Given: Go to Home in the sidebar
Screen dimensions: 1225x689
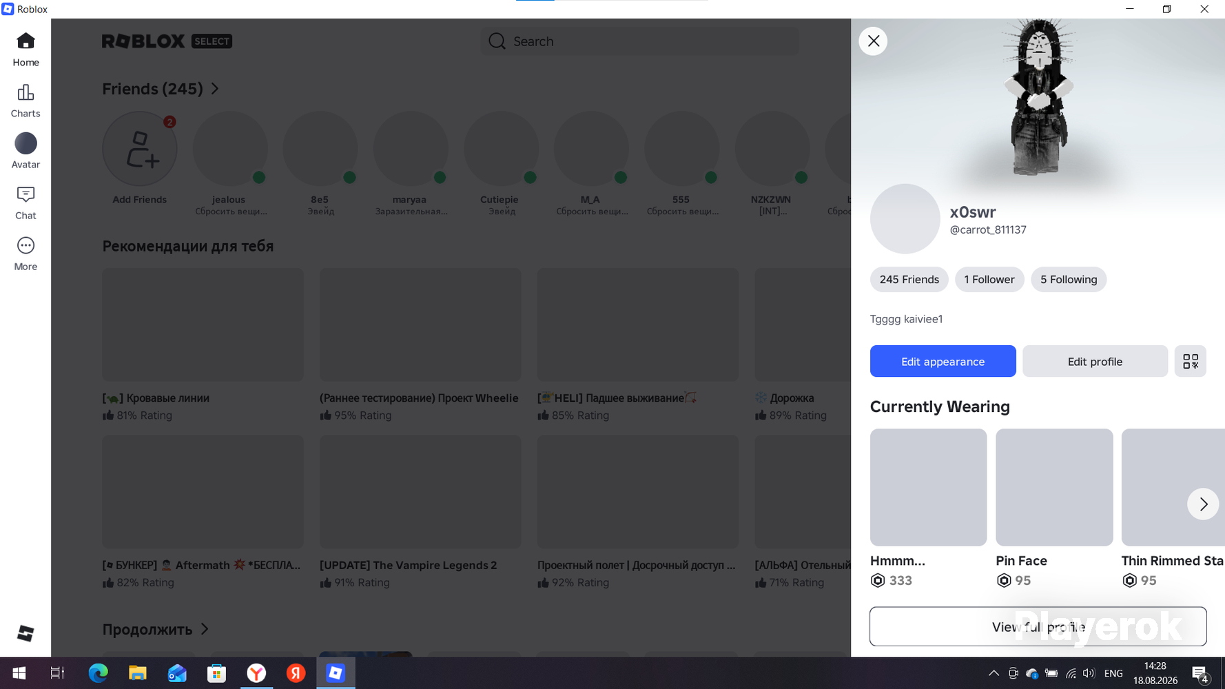Looking at the screenshot, I should click(25, 50).
